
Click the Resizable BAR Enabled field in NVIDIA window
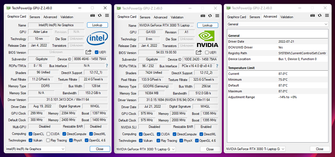pos(206,127)
